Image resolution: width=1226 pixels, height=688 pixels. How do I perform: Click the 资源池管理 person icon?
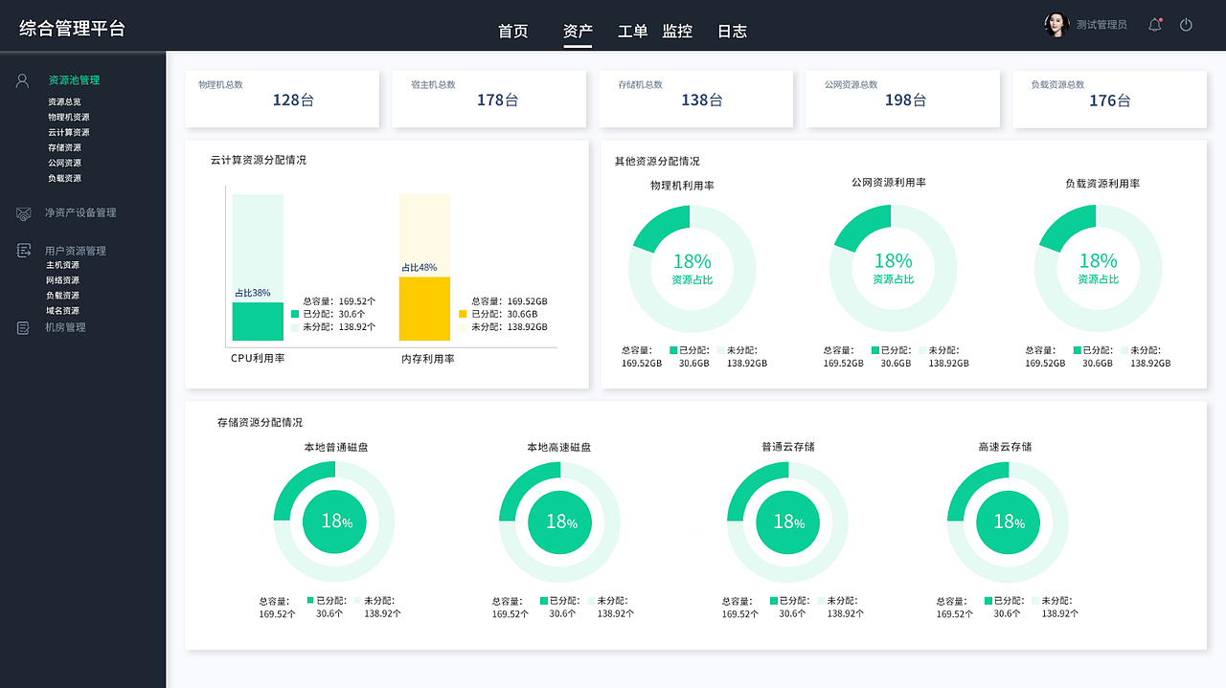[22, 80]
